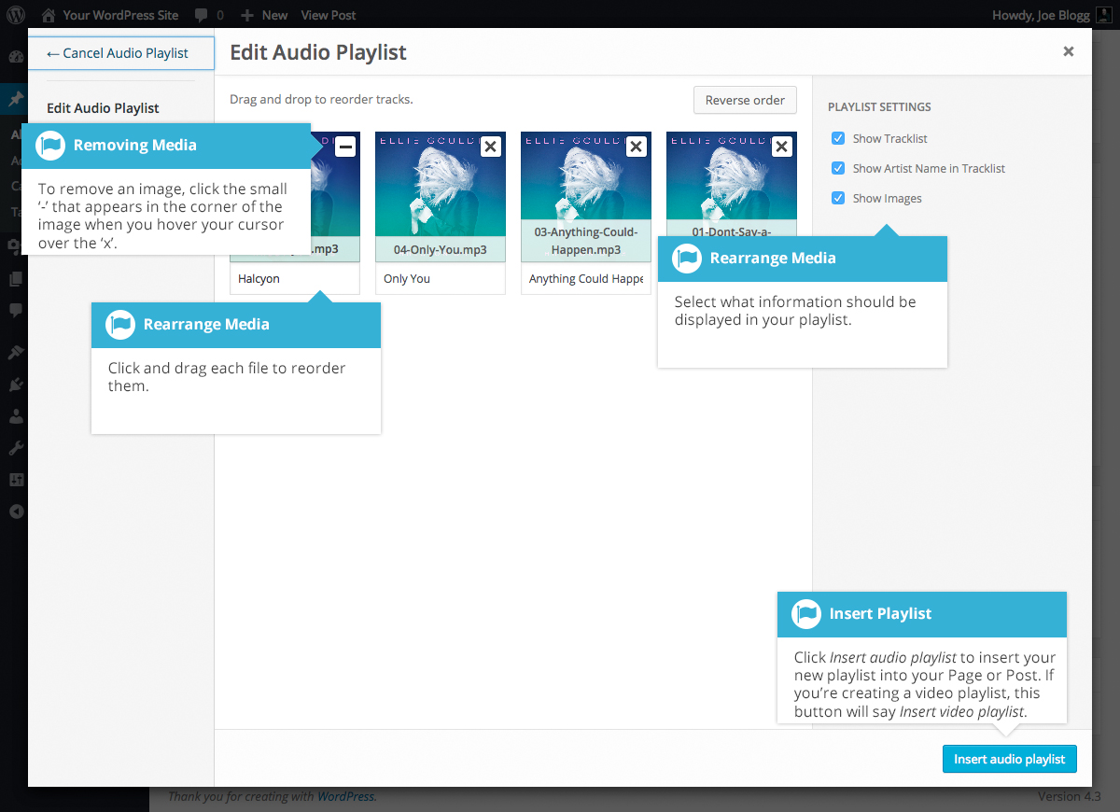Screen dimensions: 1120x812
Task: Uncheck the Show Tracklist checkbox
Action: click(838, 138)
